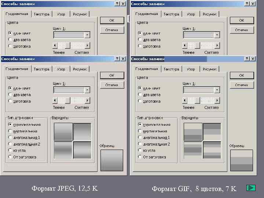Switch to Рисунок tab in JPEG dialog
The height and width of the screenshot is (198, 264).
pos(80,69)
